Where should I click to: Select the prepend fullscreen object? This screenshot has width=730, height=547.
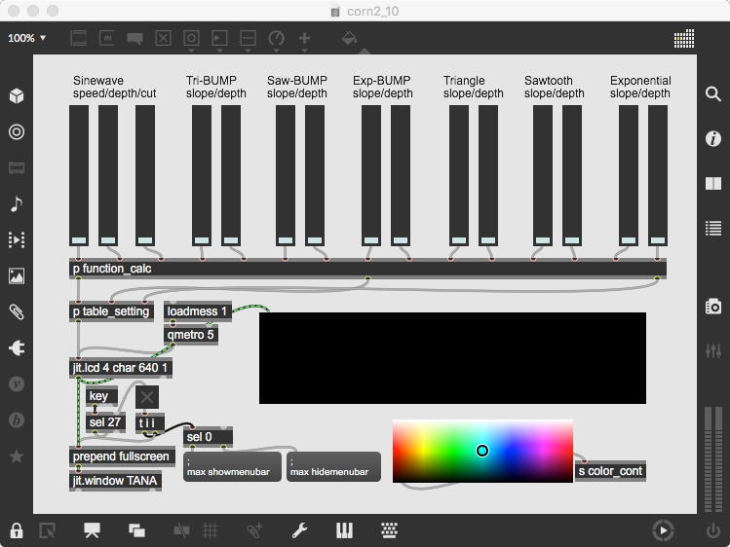[122, 456]
